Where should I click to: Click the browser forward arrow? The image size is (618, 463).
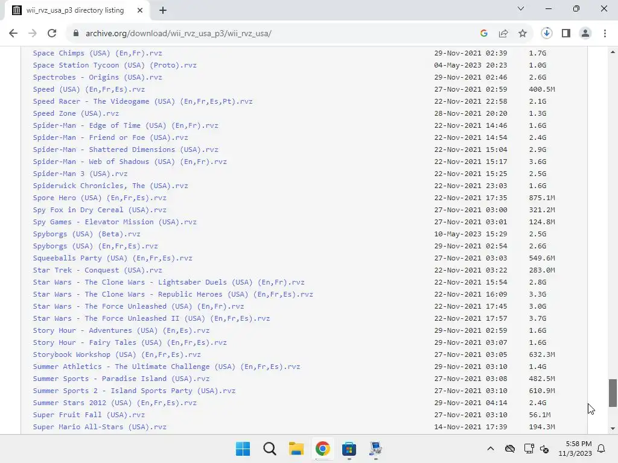33,33
